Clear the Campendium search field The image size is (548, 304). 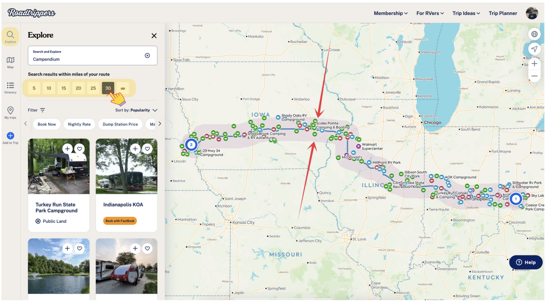pos(147,56)
